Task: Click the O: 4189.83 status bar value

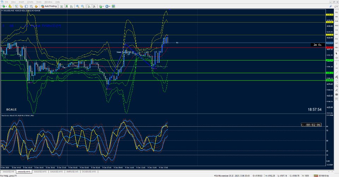Action: pos(257,176)
